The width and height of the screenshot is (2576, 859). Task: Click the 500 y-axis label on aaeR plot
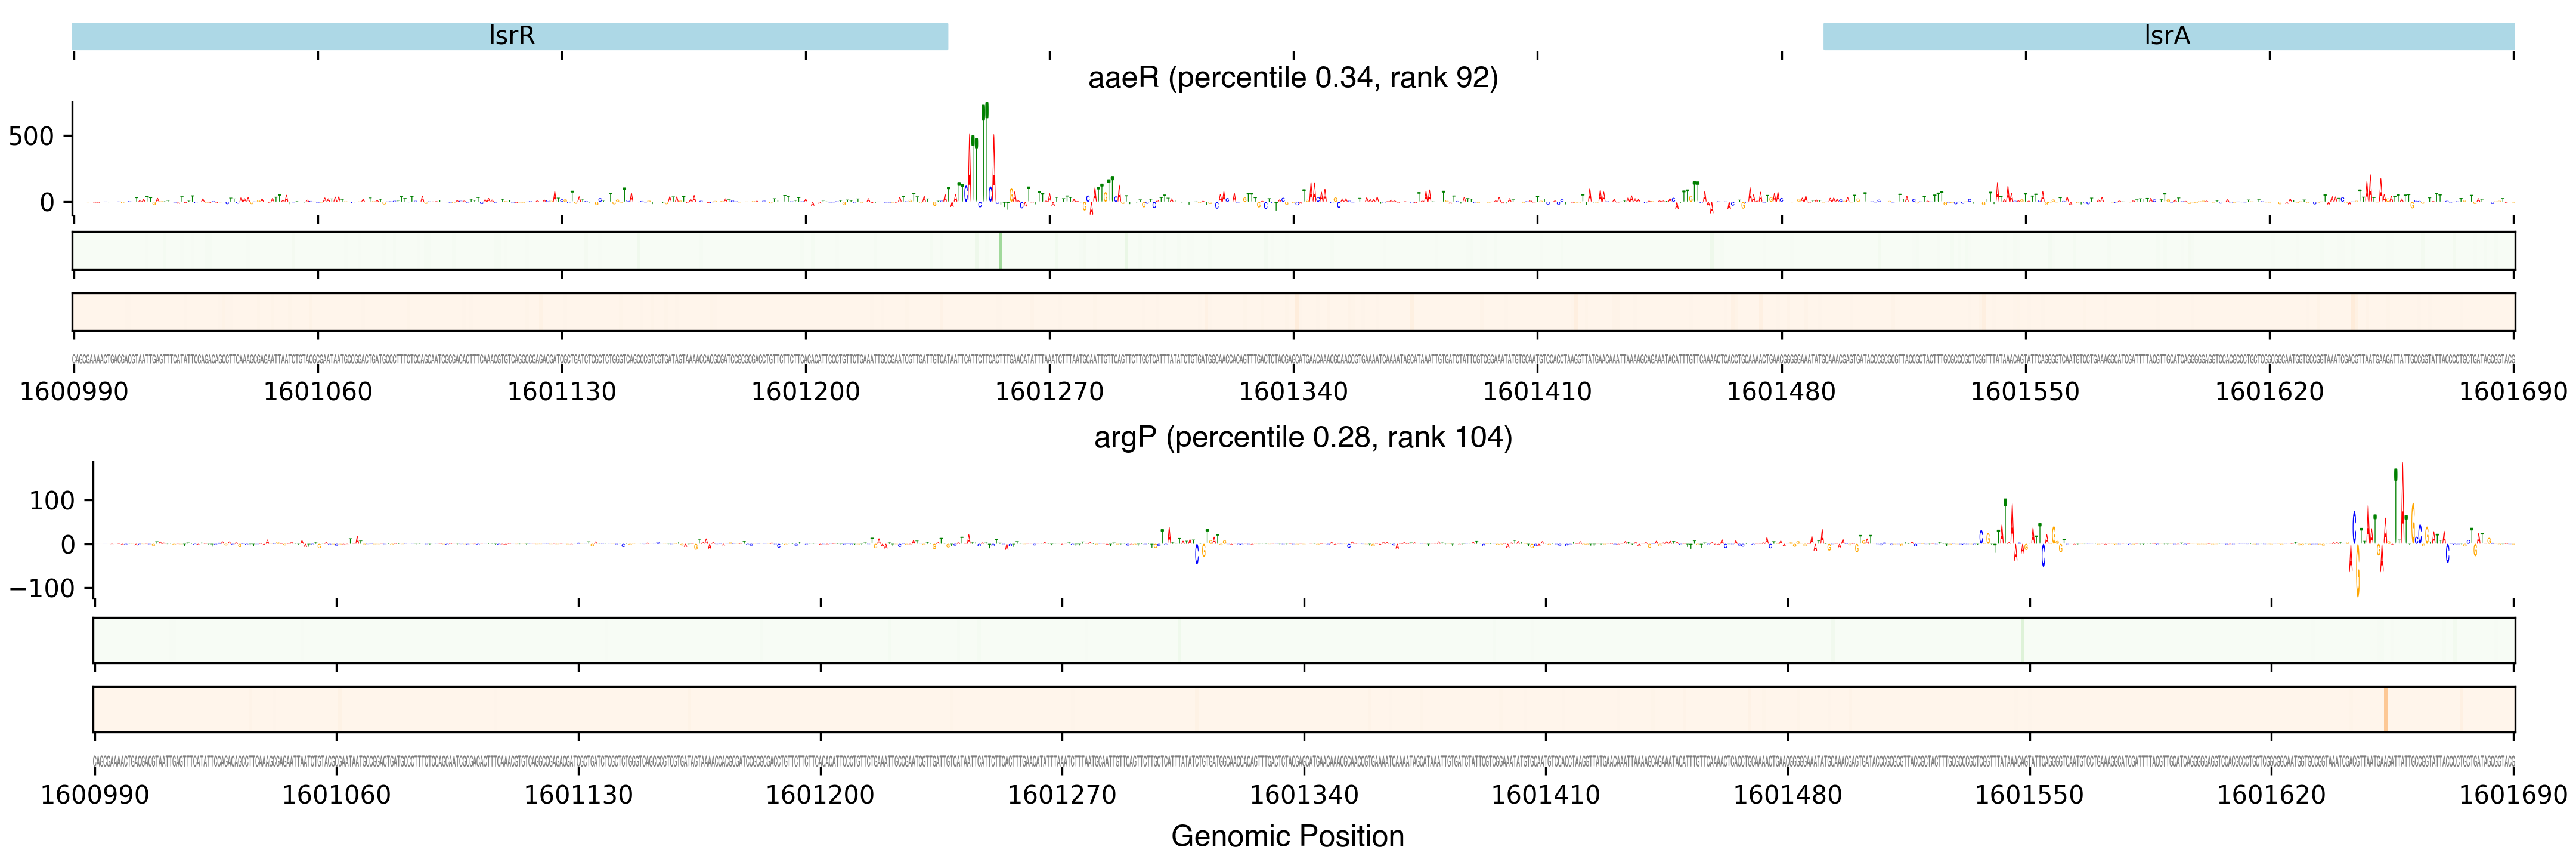pyautogui.click(x=31, y=136)
